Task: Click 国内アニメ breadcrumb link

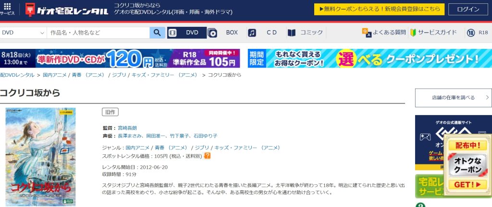Action: [55, 75]
